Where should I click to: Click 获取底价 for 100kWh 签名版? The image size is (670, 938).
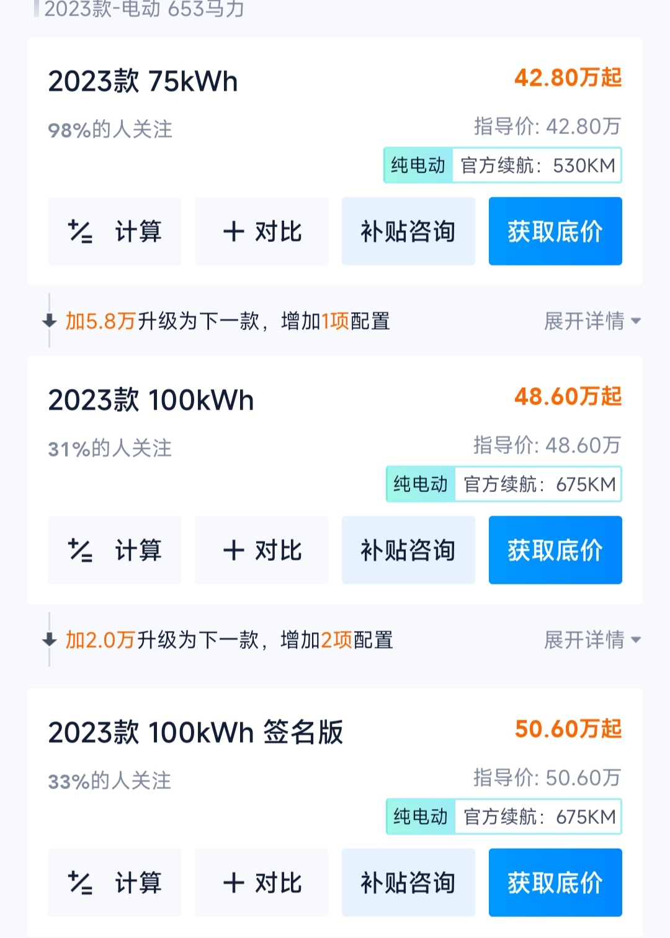pyautogui.click(x=555, y=883)
